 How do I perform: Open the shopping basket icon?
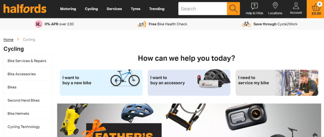pyautogui.click(x=316, y=7)
